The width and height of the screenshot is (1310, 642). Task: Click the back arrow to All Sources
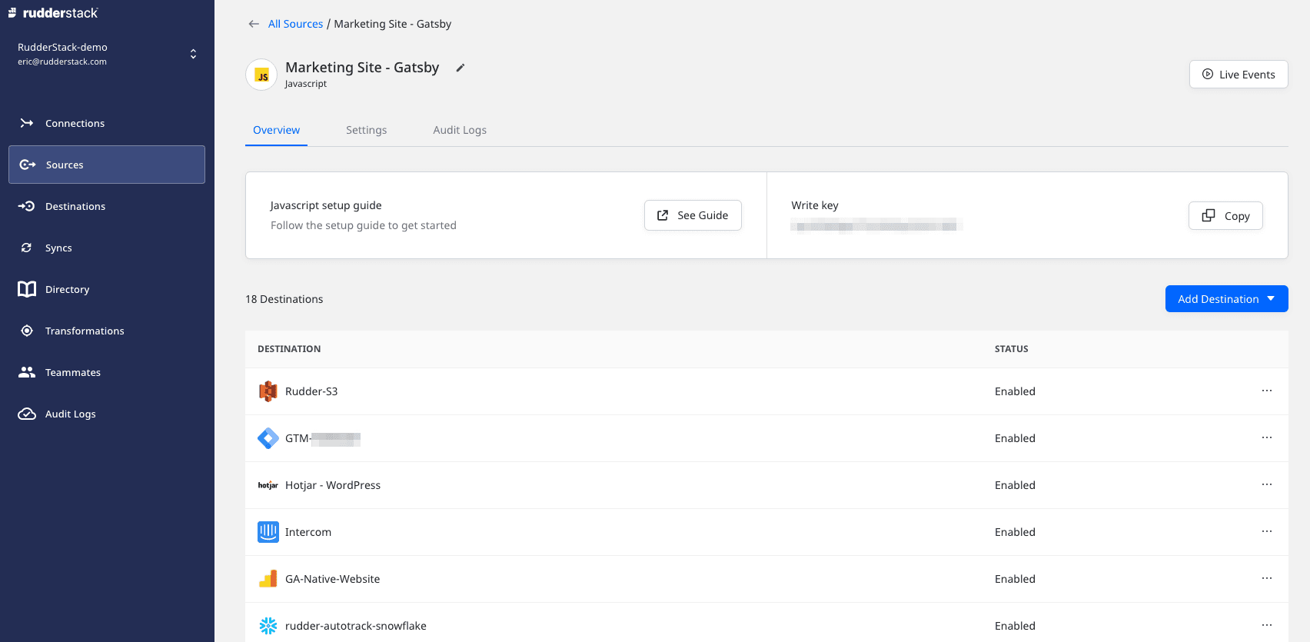254,24
